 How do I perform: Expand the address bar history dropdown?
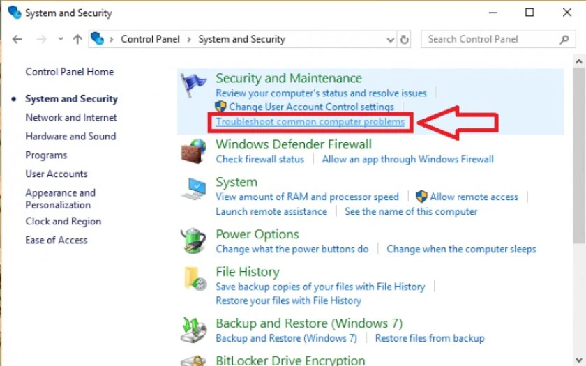click(x=391, y=39)
